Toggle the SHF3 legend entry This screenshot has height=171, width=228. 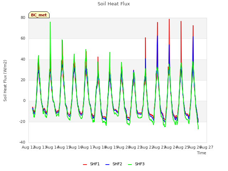(x=136, y=164)
